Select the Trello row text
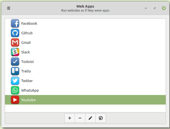Viewport: 170px width, 129px height. [x=26, y=71]
